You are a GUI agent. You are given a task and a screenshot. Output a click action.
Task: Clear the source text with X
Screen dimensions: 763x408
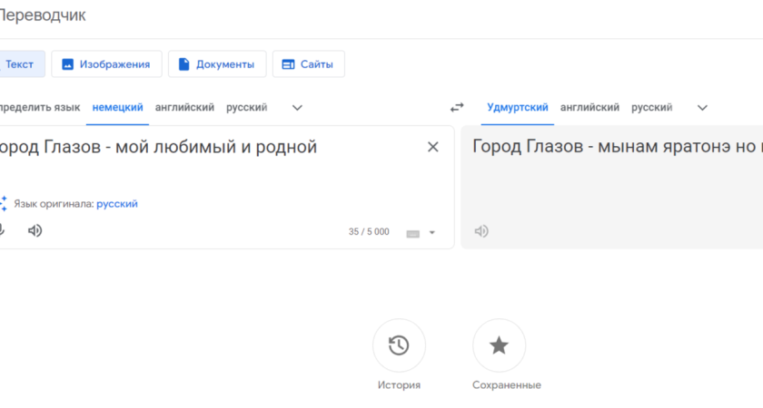click(432, 147)
